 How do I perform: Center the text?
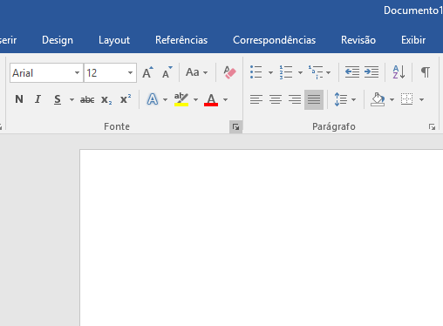pyautogui.click(x=276, y=99)
